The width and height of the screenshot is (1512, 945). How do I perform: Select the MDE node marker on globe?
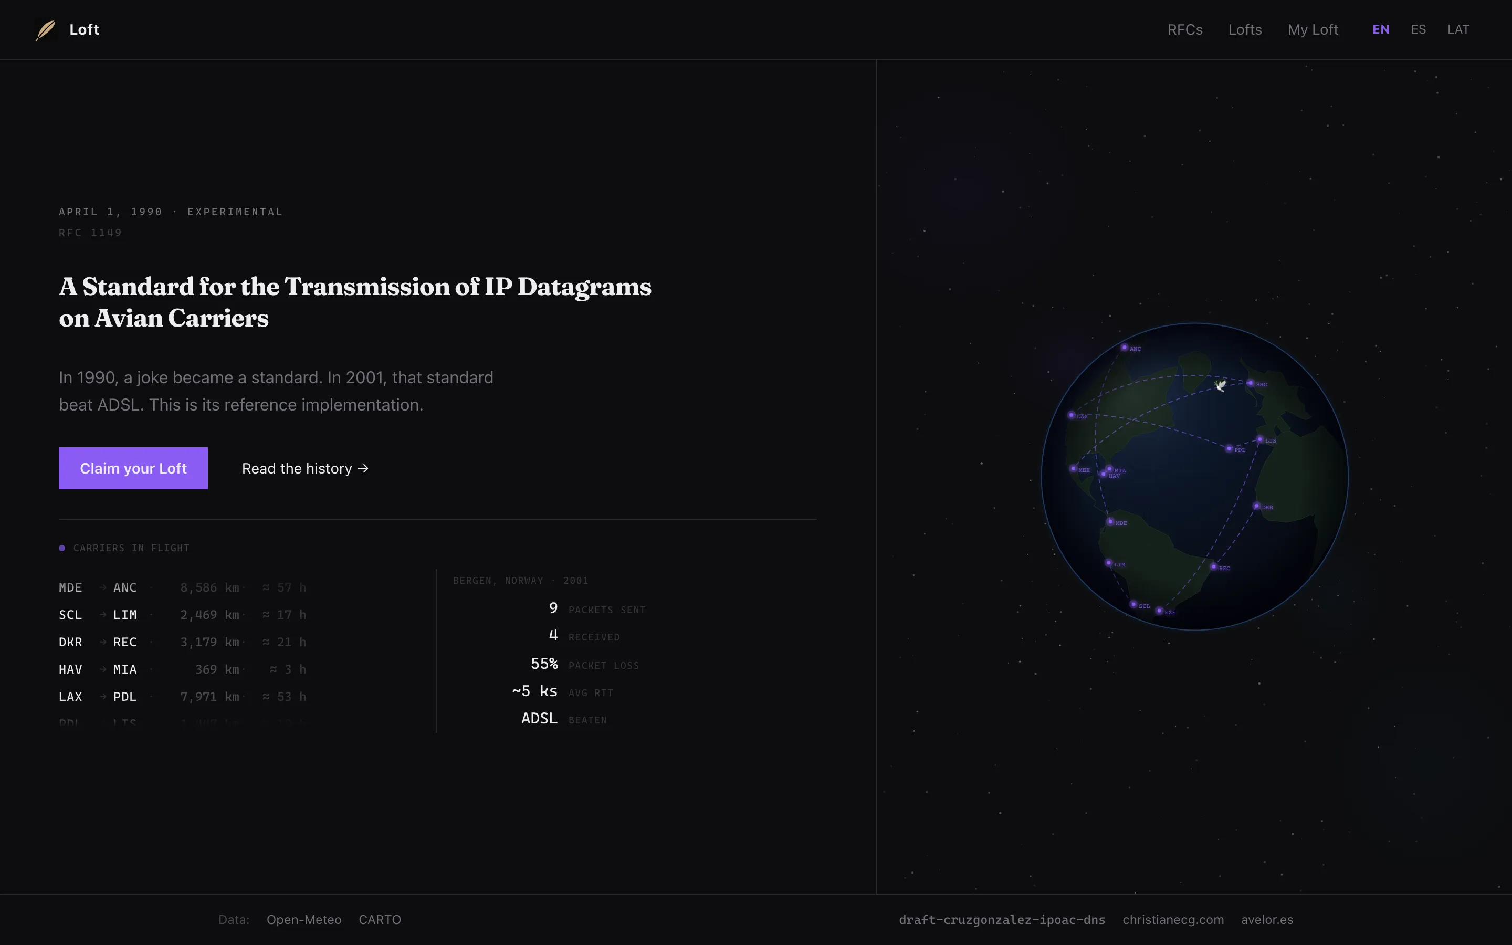point(1110,522)
